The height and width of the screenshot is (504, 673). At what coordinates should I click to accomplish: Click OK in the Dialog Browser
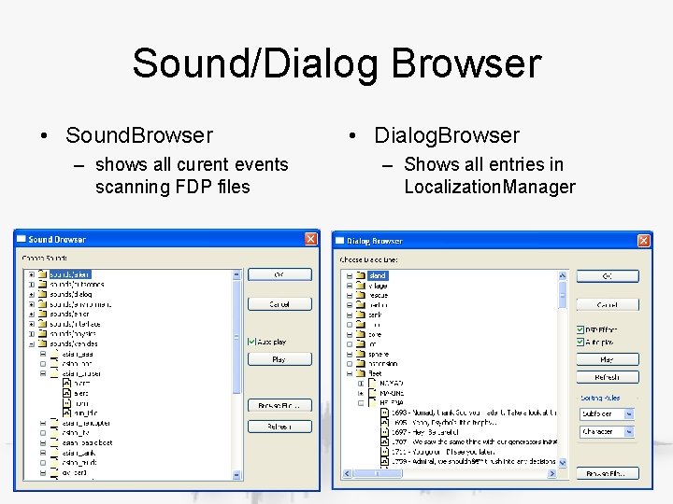(608, 276)
